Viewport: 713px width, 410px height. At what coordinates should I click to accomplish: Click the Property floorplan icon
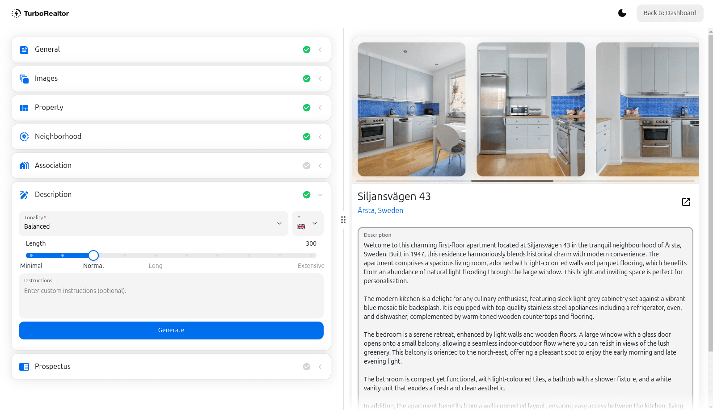24,108
